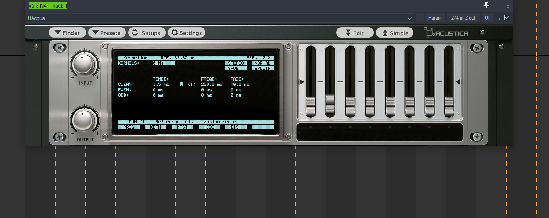Click the PRF 2 % readout
Screen dimensions: 549x218
[259, 58]
